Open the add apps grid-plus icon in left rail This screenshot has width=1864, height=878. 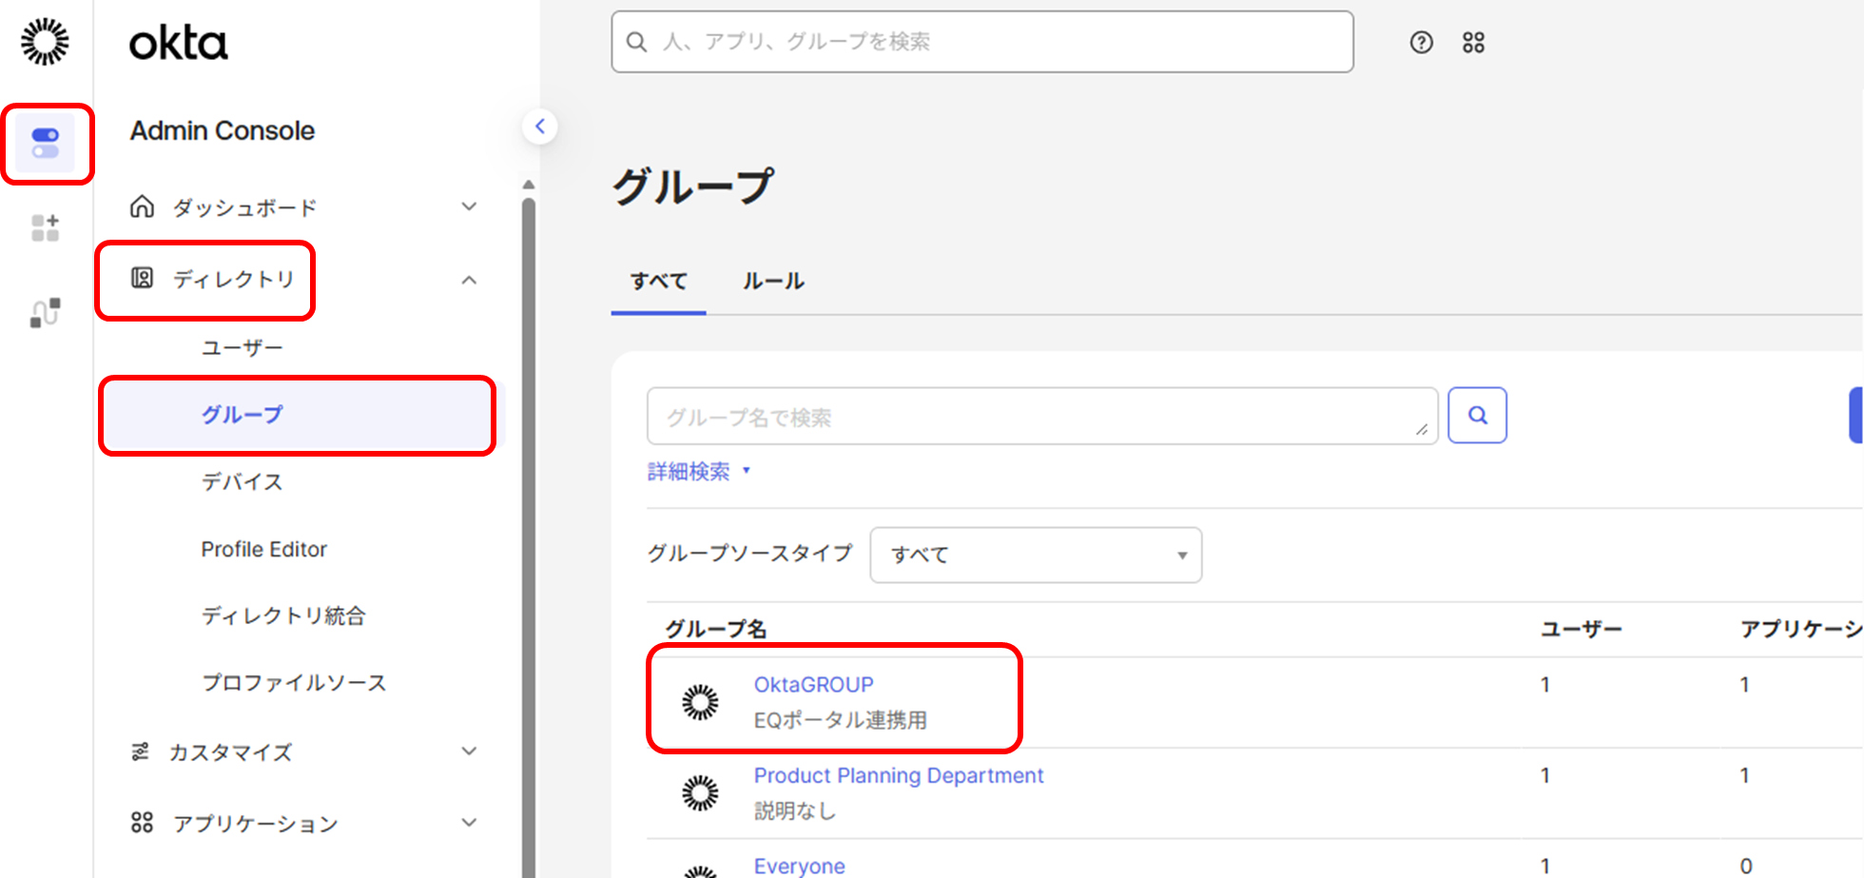coord(45,227)
